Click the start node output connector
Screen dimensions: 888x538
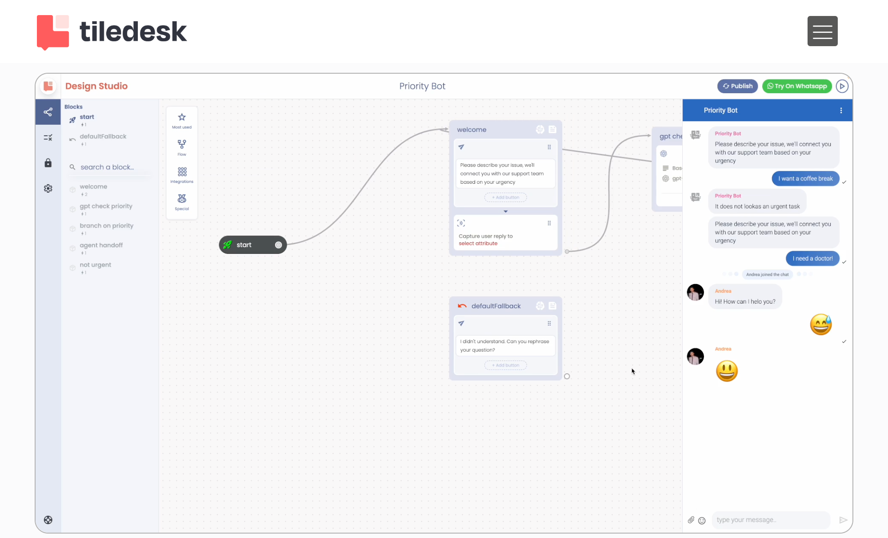tap(278, 245)
